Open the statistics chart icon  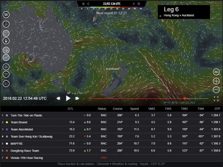pyautogui.click(x=6, y=83)
